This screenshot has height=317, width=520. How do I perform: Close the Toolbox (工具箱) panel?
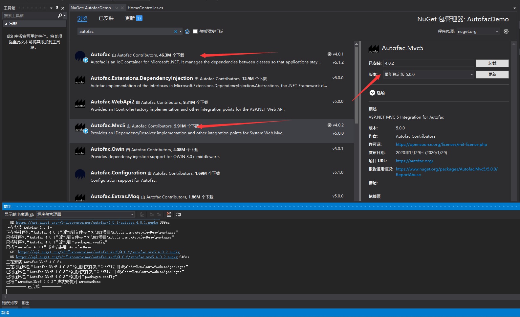coord(63,8)
